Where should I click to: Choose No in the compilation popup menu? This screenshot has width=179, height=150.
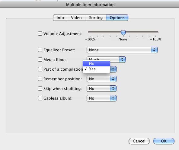click(97, 64)
